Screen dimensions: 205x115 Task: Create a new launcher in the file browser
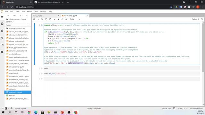coord(8,16)
